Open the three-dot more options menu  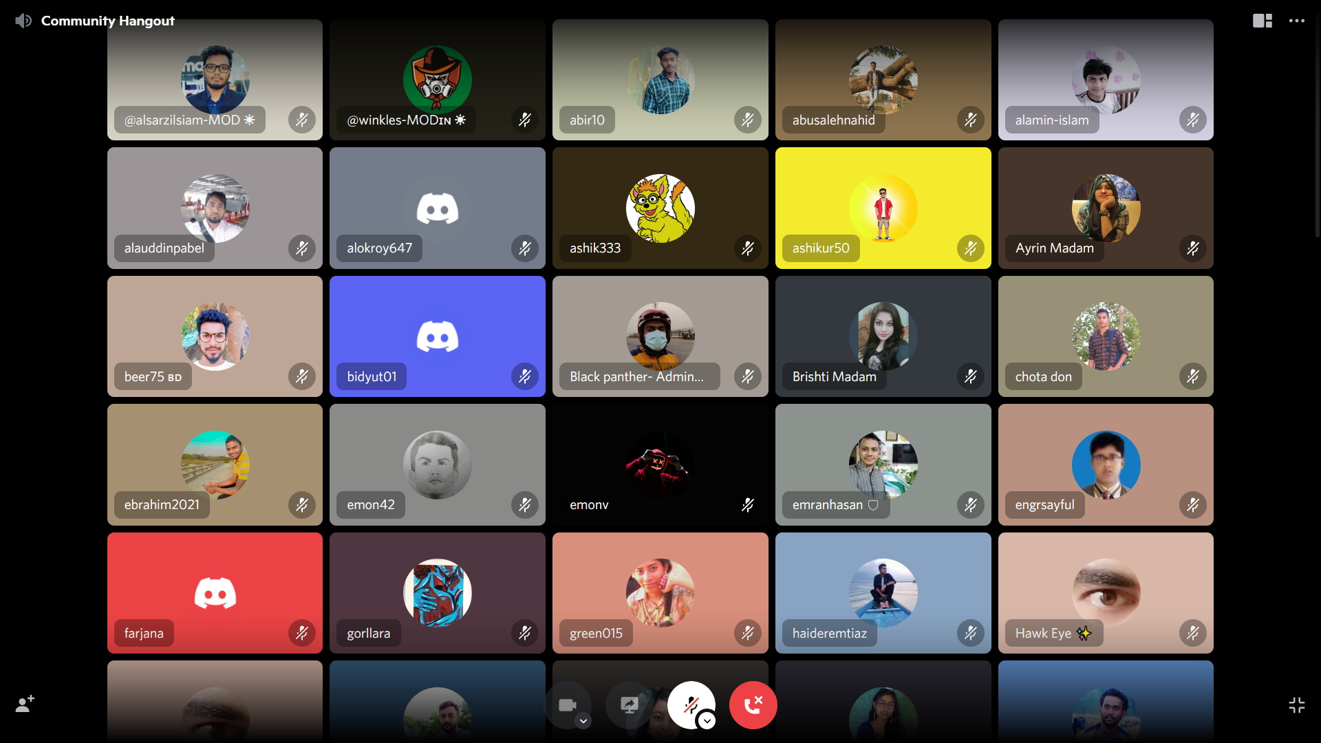click(1296, 21)
